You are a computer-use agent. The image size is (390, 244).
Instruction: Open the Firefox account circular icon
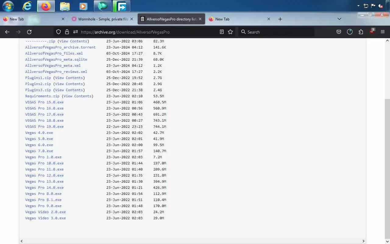coord(350,32)
